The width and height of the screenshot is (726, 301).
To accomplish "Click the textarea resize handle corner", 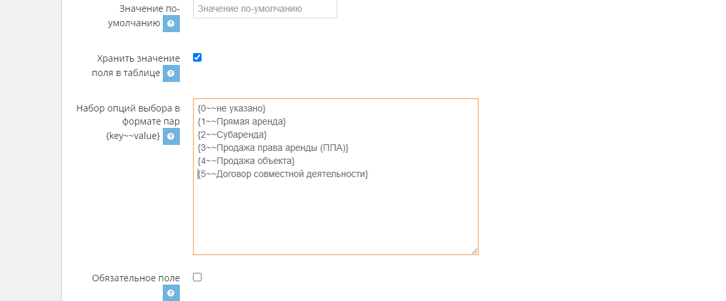I will click(474, 251).
